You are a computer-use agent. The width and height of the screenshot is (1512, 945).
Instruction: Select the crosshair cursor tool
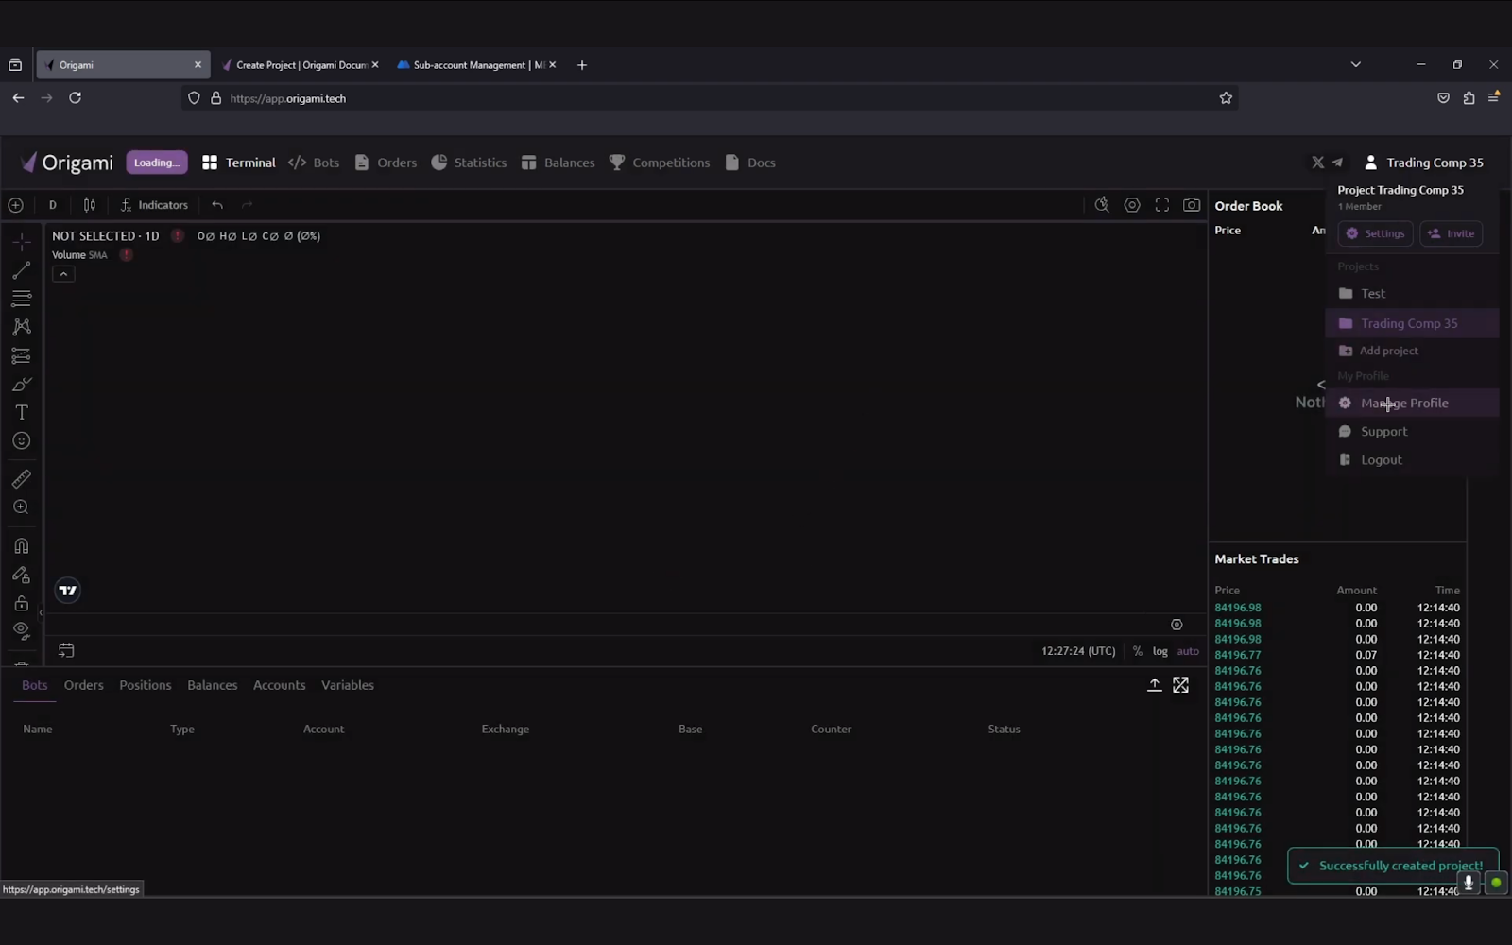point(21,242)
